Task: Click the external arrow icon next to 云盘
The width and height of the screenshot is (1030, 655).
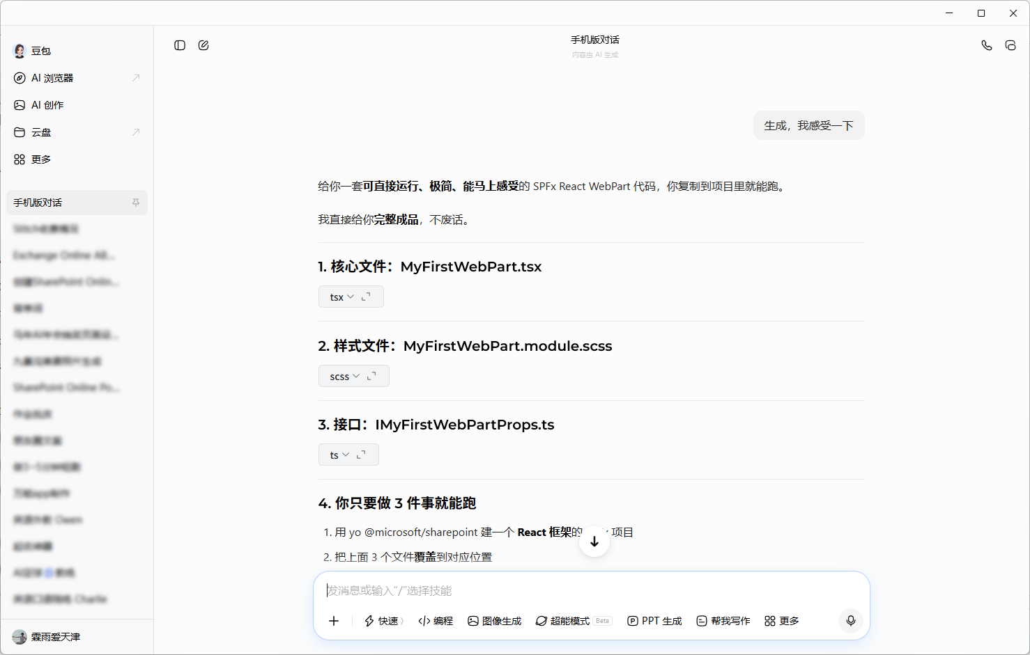Action: [x=136, y=132]
